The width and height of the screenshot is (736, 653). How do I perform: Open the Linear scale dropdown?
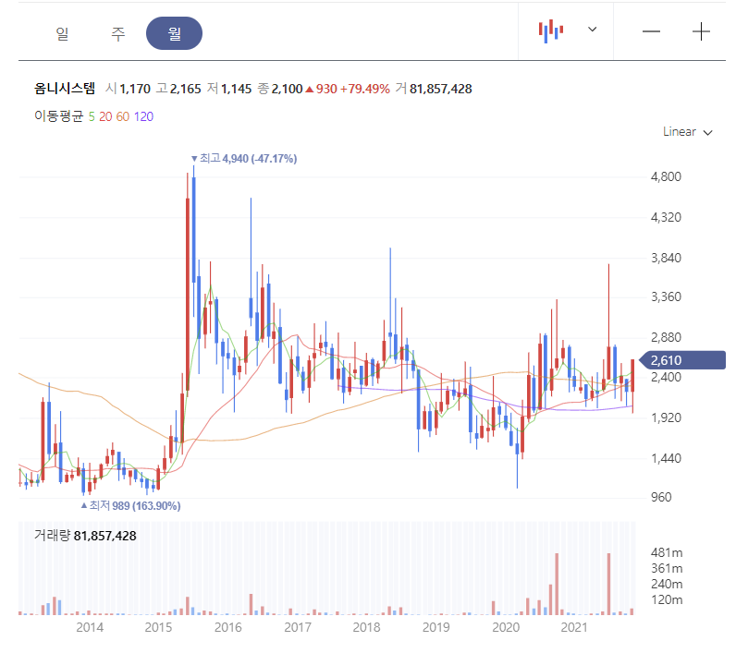(688, 132)
